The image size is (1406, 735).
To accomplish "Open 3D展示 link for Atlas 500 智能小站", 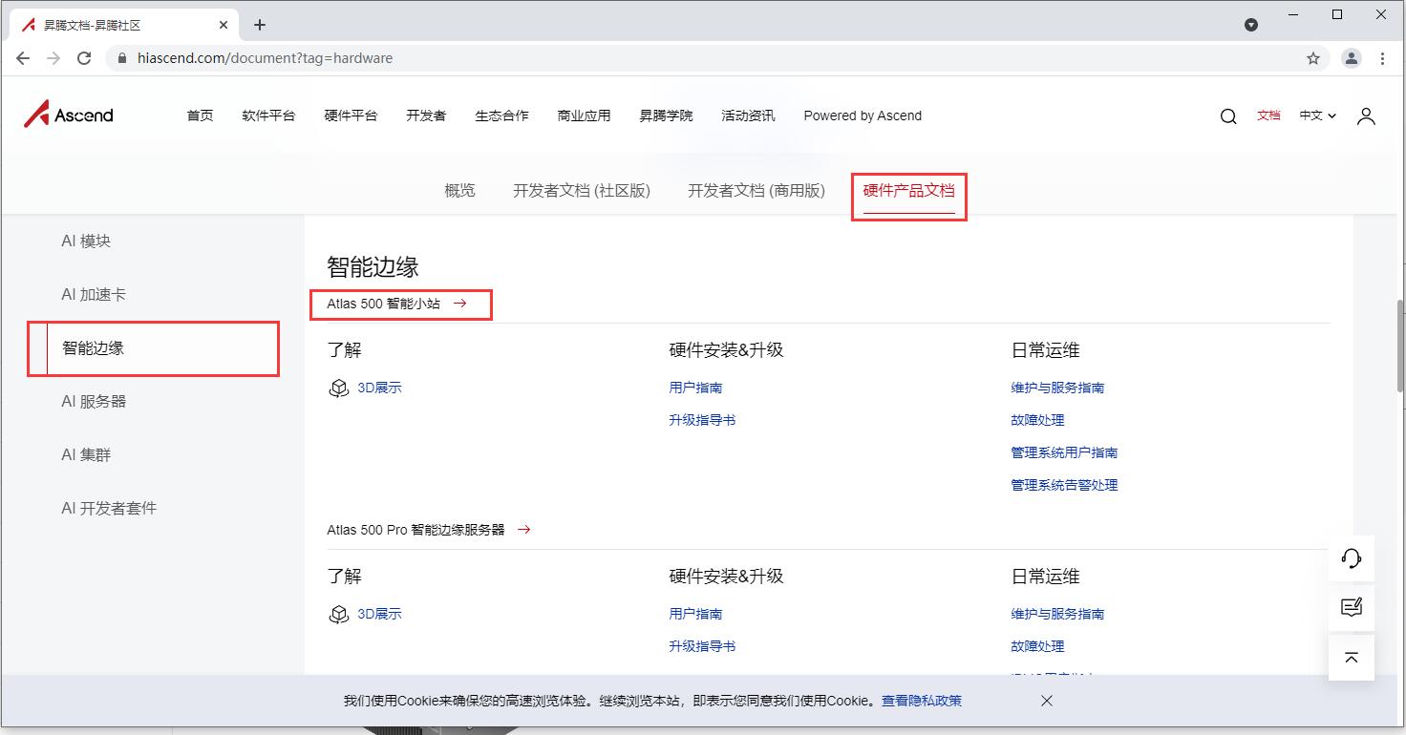I will (379, 388).
